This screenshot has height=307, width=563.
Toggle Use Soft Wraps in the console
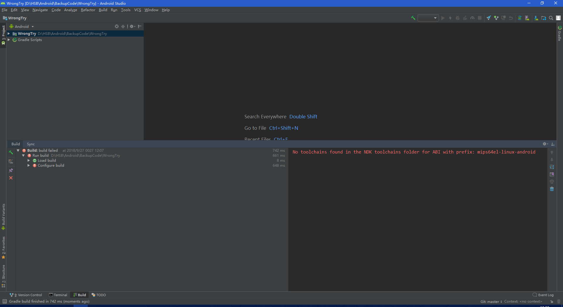[552, 167]
